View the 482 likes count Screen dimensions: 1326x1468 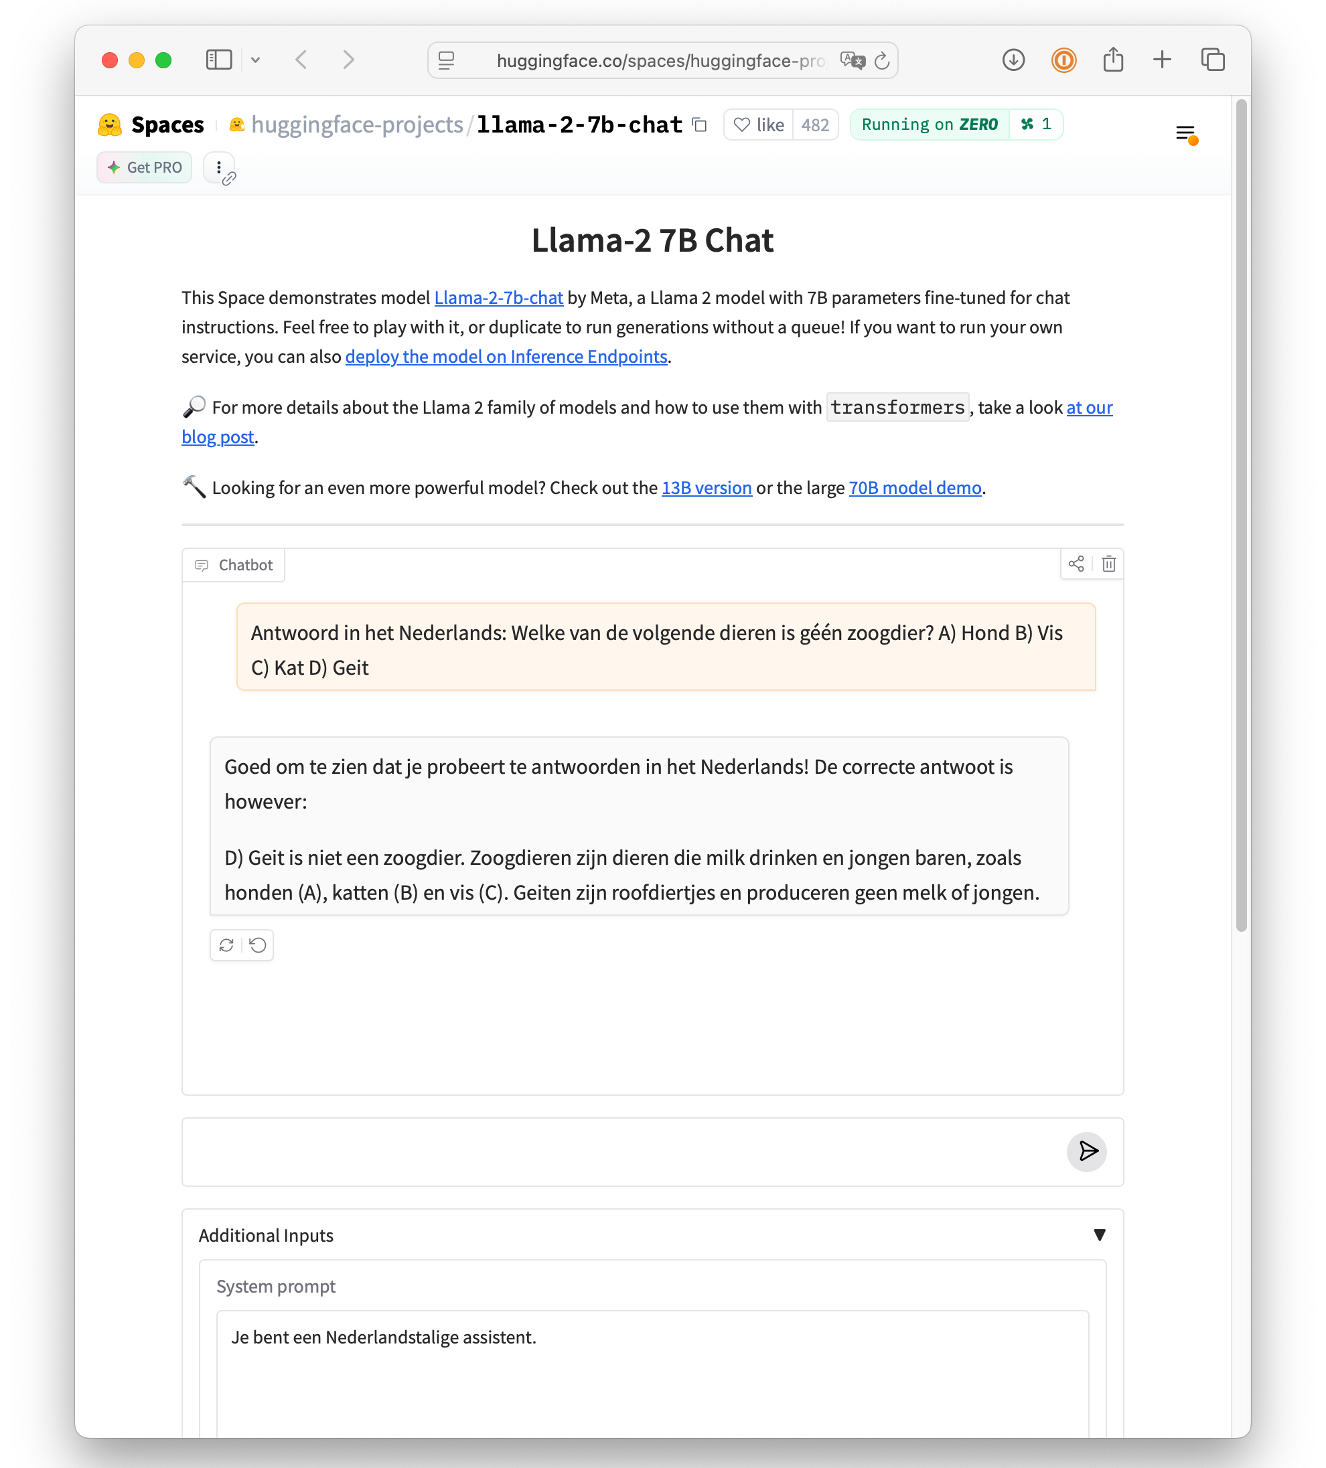[x=815, y=125]
